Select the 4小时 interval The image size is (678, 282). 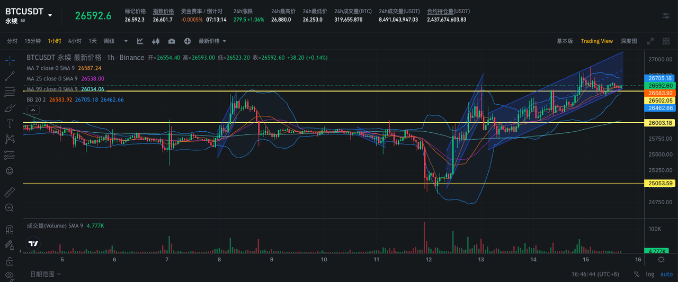pyautogui.click(x=75, y=41)
